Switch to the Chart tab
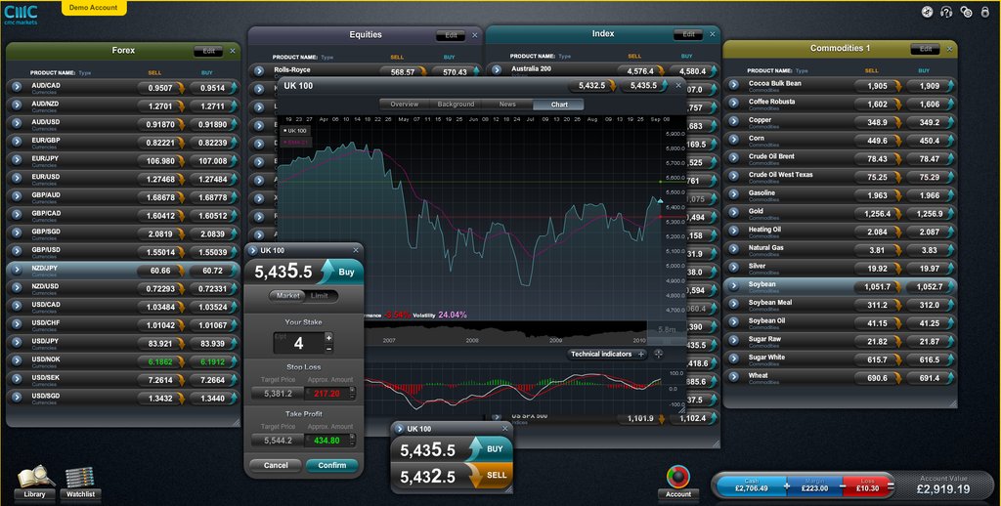 pyautogui.click(x=559, y=105)
